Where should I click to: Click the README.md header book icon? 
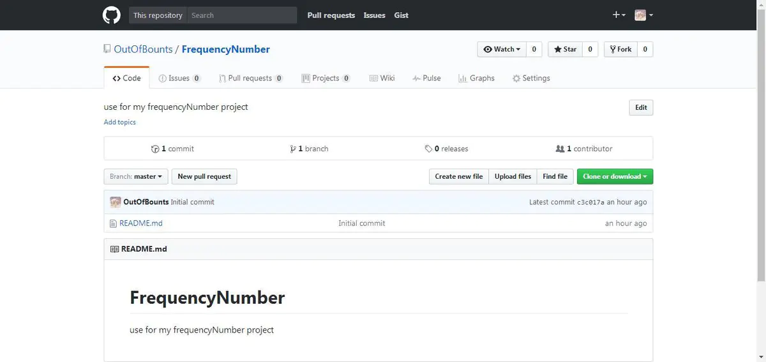point(114,249)
